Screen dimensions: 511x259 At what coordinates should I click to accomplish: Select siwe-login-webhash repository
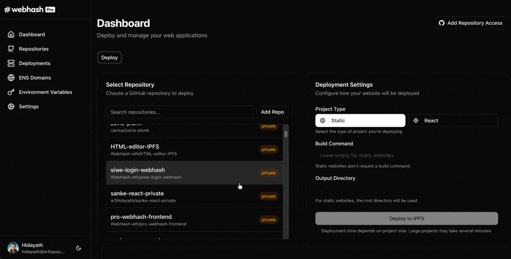tap(195, 173)
